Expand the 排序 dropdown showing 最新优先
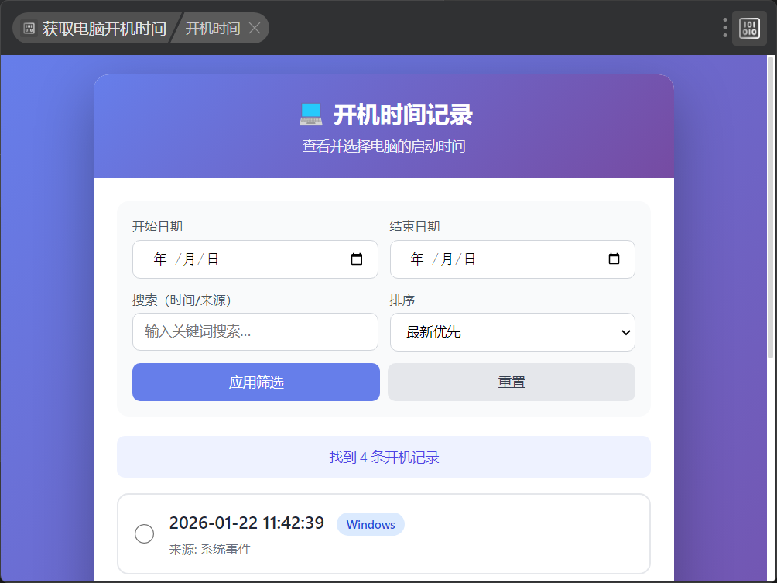The width and height of the screenshot is (777, 583). click(x=512, y=332)
